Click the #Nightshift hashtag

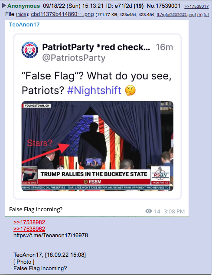coord(94,91)
